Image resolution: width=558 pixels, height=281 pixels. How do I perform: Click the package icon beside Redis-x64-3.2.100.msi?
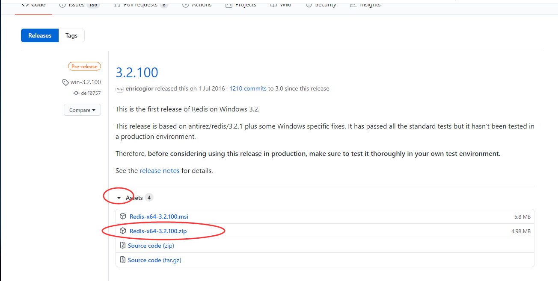coord(123,216)
